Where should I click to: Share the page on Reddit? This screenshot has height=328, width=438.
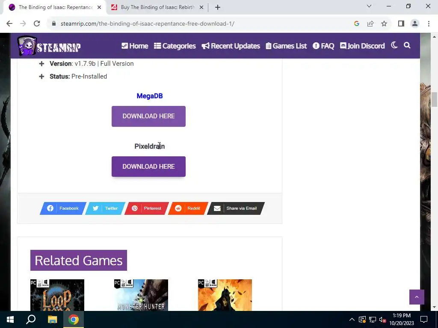[x=188, y=208]
